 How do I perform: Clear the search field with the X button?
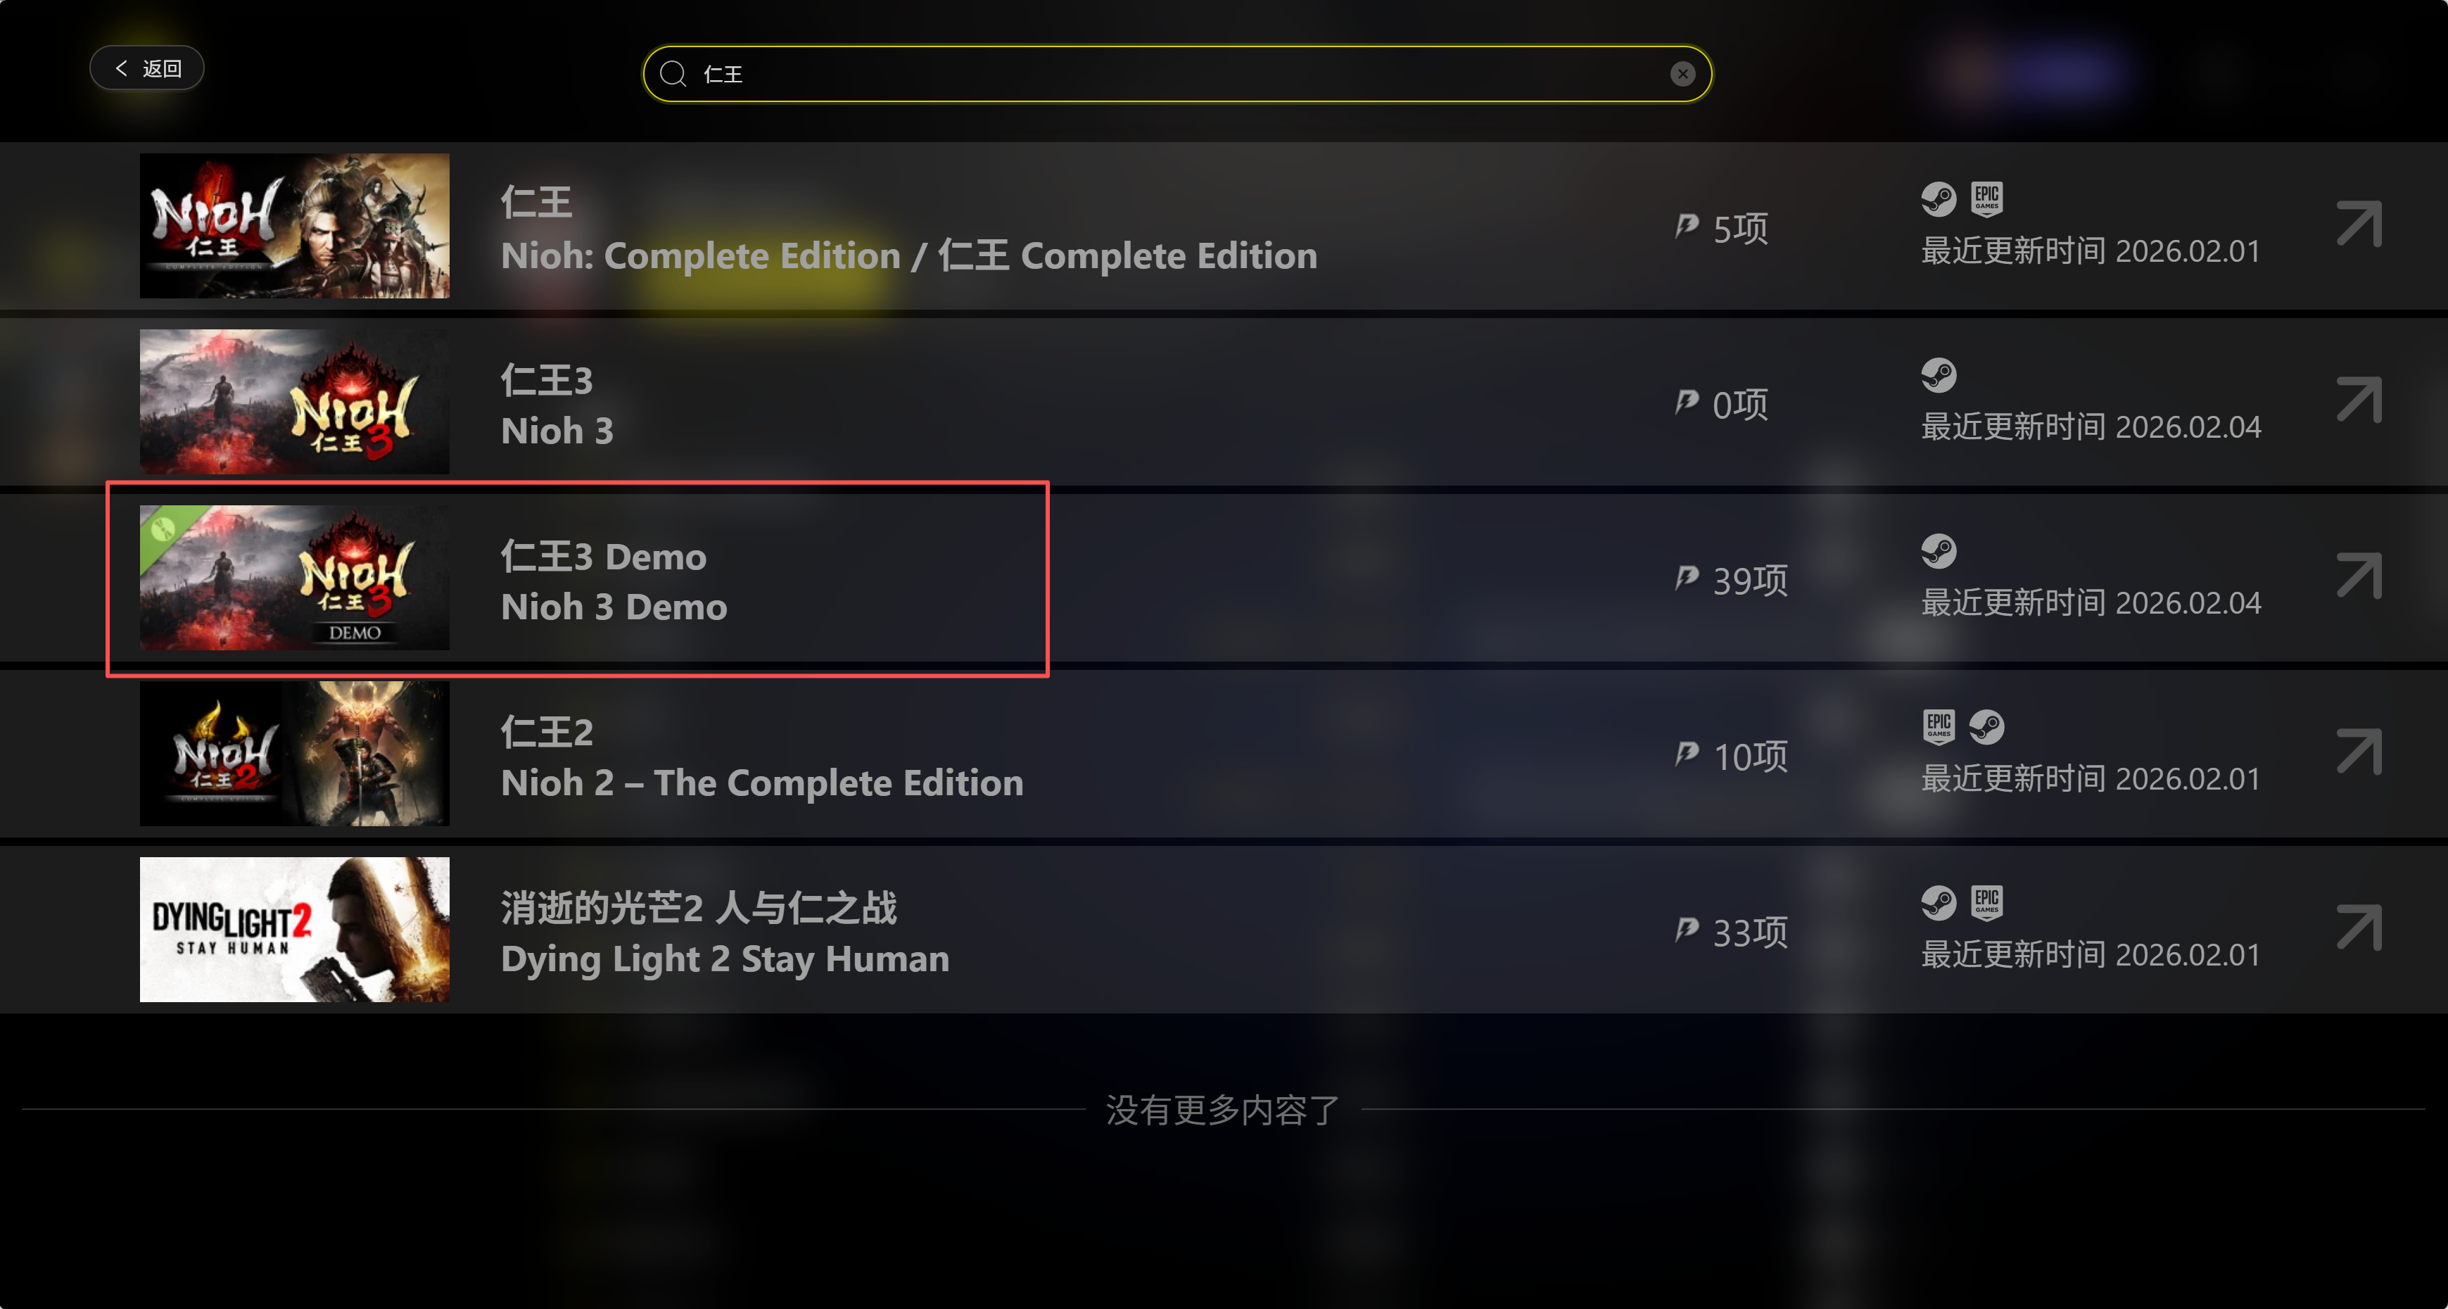(1682, 73)
